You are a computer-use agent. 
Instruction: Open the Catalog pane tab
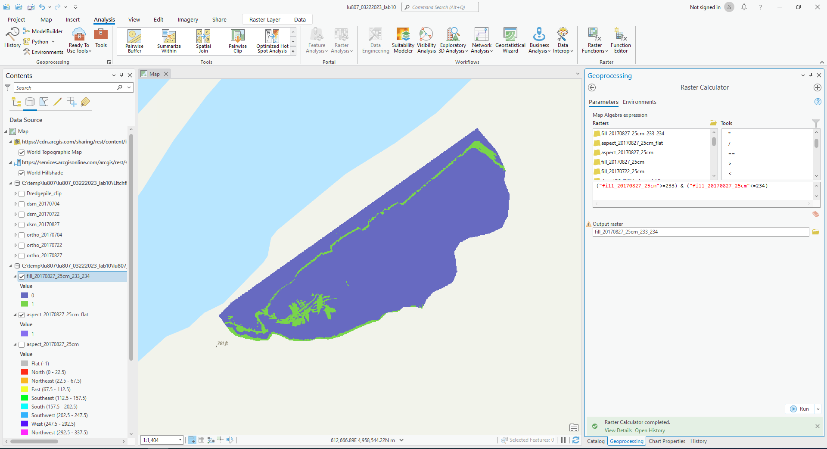(x=596, y=441)
